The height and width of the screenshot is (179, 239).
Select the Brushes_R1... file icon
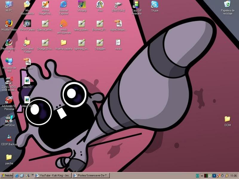[x=100, y=25]
